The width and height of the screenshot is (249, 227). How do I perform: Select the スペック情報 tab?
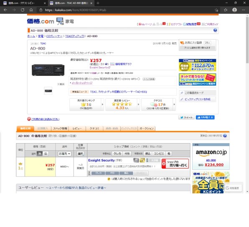[x=60, y=129]
